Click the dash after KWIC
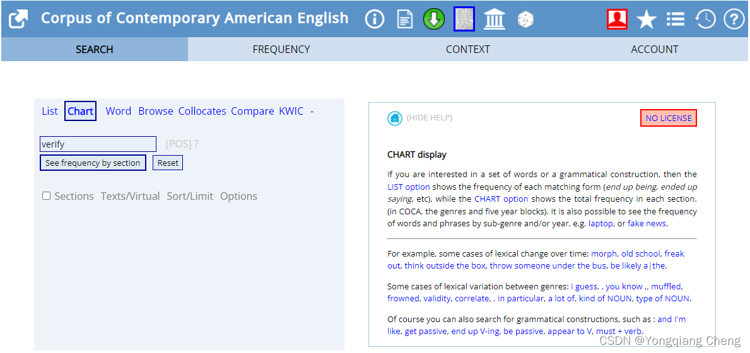 pos(312,112)
